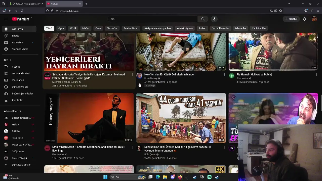Select the Canlı filter chip
The image size is (322, 181).
click(x=98, y=28)
